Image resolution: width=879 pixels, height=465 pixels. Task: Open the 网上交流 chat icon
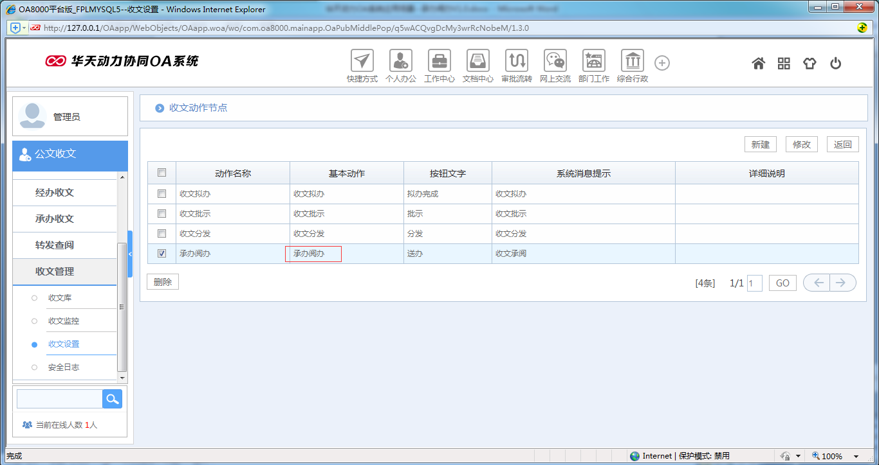pyautogui.click(x=555, y=61)
